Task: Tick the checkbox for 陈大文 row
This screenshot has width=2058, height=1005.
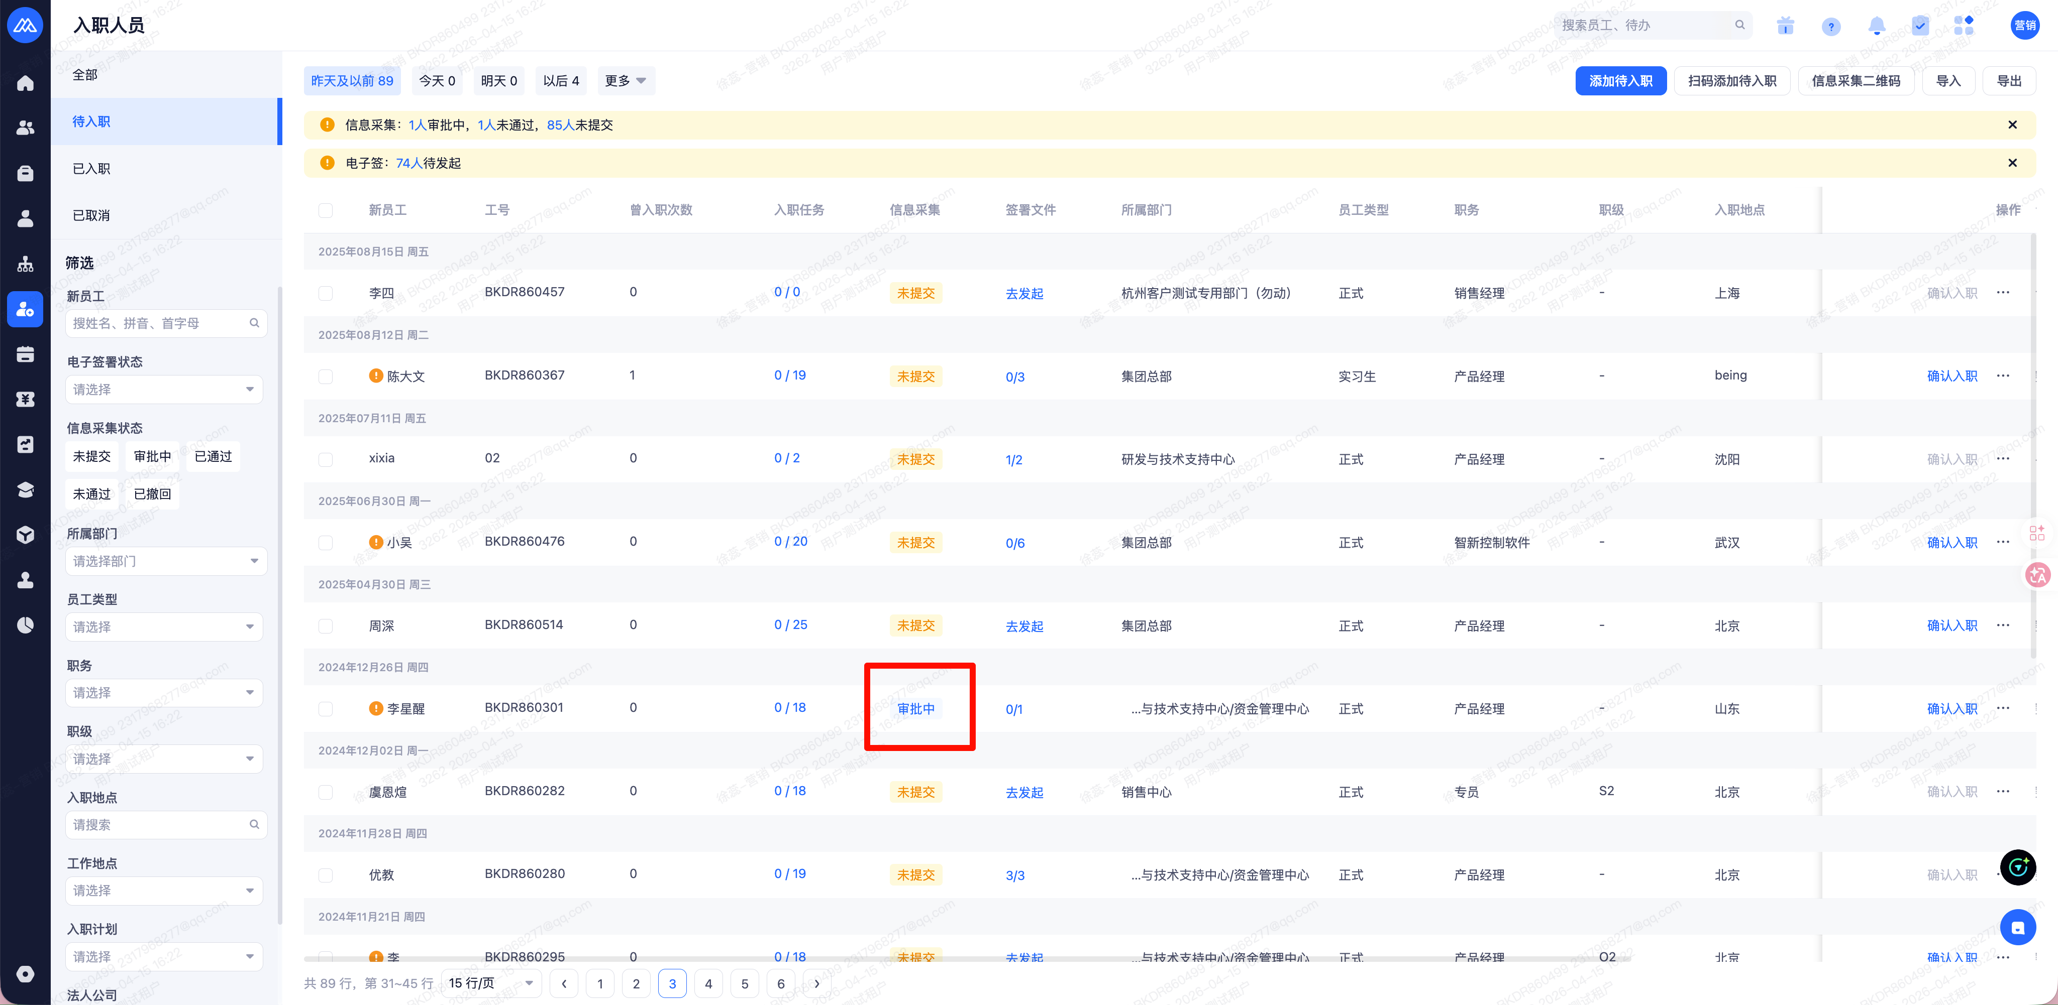Action: coord(325,376)
